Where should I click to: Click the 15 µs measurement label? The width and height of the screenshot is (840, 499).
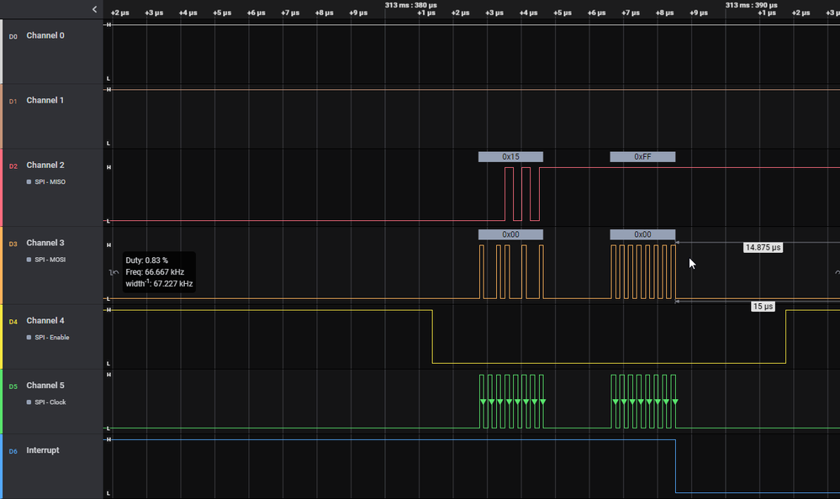(x=763, y=307)
